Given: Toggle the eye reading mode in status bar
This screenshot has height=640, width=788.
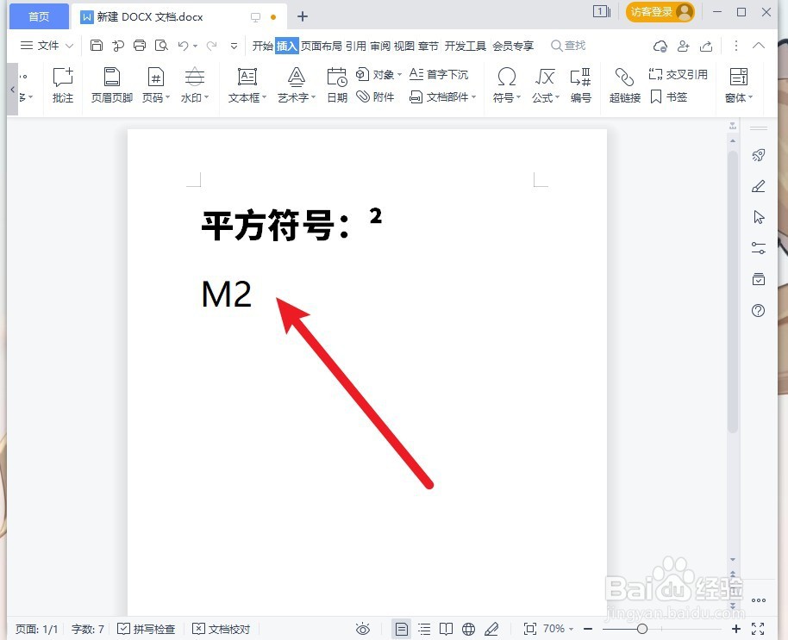Looking at the screenshot, I should (363, 629).
